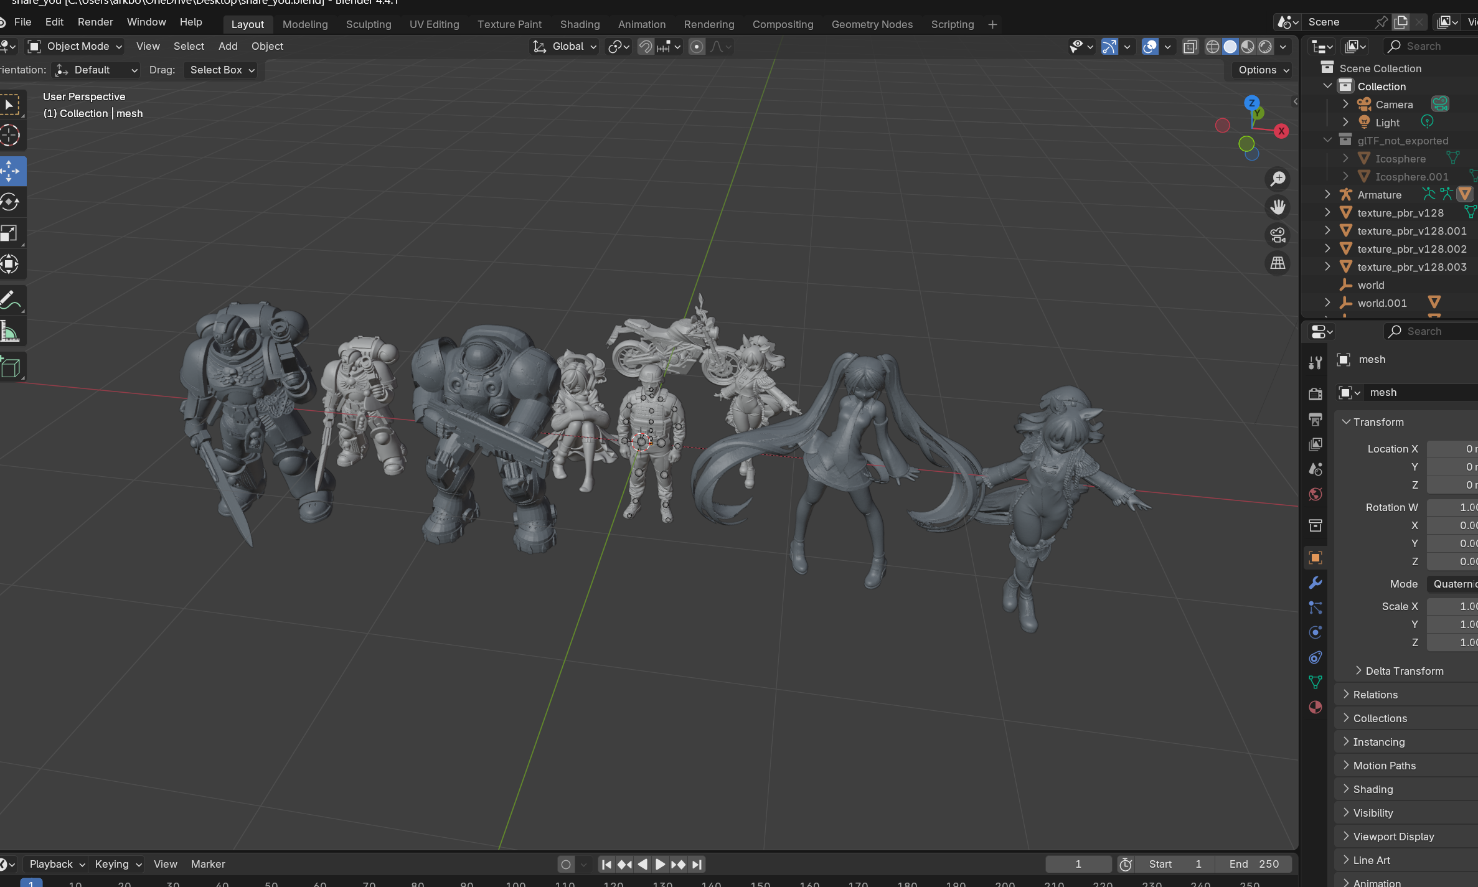Screen dimensions: 1478x887
Task: Open the Object Mode dropdown
Action: (75, 47)
